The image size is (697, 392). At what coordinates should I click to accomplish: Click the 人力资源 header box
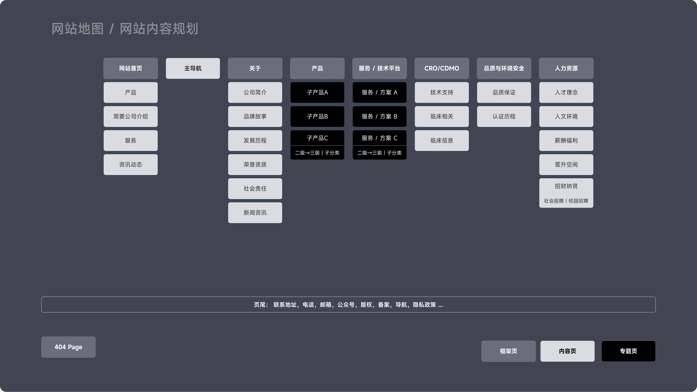[566, 68]
